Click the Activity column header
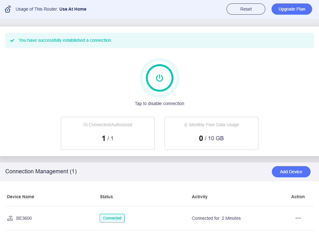The width and height of the screenshot is (319, 235). click(199, 197)
